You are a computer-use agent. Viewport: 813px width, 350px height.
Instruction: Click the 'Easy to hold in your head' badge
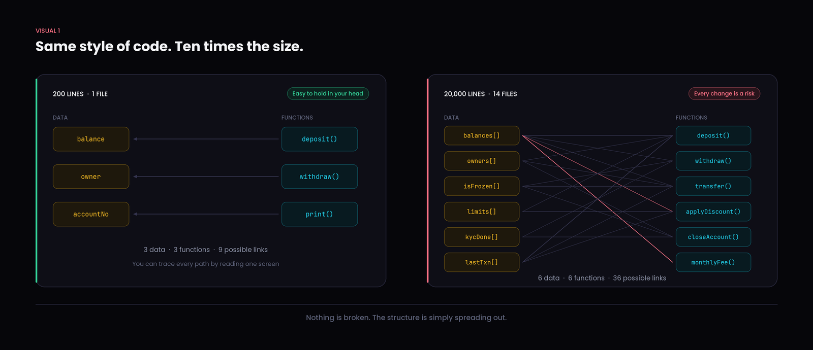tap(328, 93)
